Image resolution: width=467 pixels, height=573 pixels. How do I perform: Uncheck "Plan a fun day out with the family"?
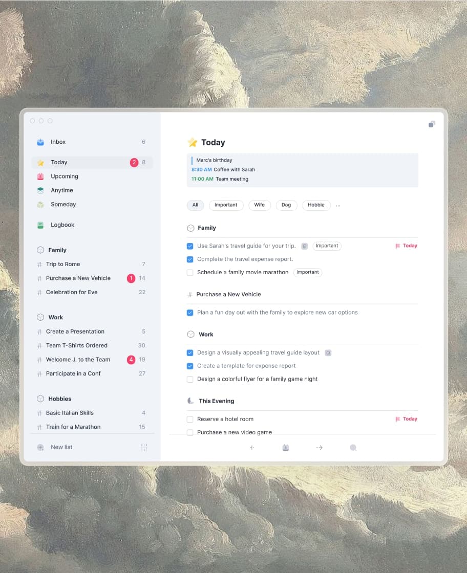[x=190, y=313]
